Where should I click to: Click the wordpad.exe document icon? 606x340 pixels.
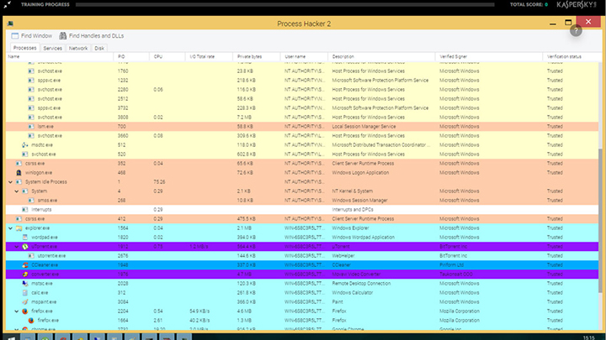(25, 237)
